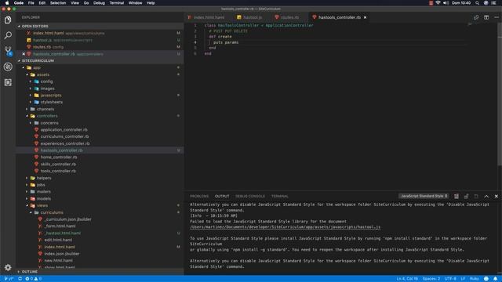Collapse the assets folder
This screenshot has width=502, height=282.
pos(42,74)
